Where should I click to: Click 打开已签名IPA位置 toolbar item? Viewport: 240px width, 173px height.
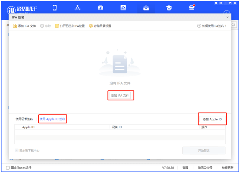(x=70, y=26)
